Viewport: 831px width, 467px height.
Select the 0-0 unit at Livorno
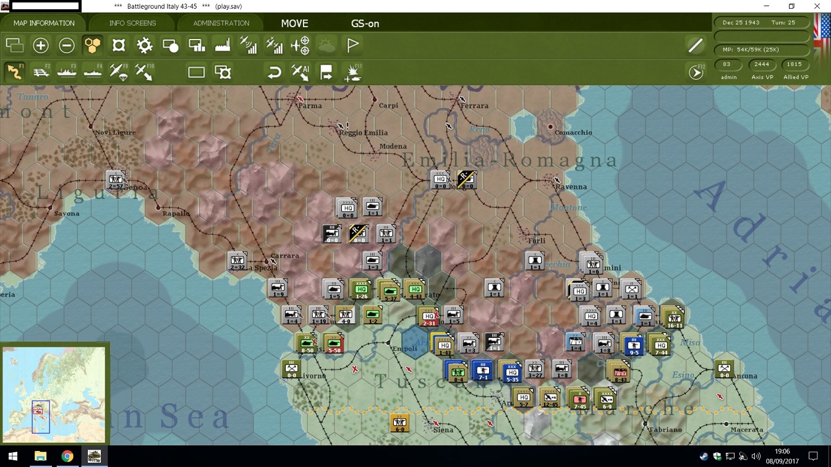(x=291, y=369)
